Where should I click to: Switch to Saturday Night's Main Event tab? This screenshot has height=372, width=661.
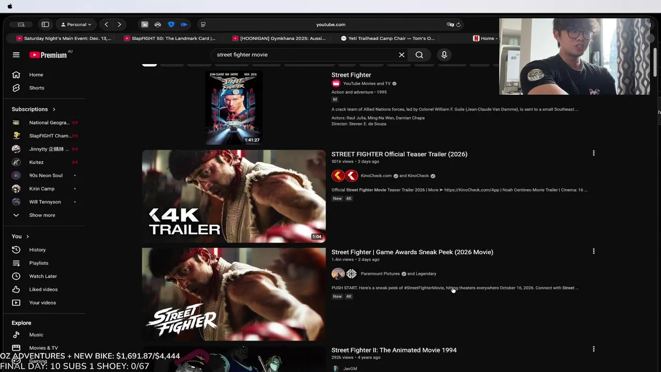point(64,38)
